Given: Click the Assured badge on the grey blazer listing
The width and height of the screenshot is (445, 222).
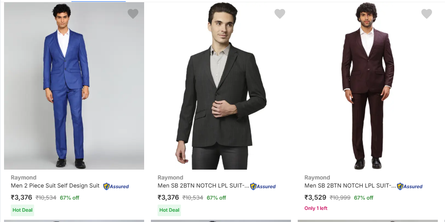Looking at the screenshot, I should [x=263, y=186].
